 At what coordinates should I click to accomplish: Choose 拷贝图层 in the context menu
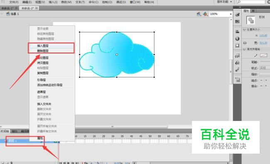tap(52, 63)
